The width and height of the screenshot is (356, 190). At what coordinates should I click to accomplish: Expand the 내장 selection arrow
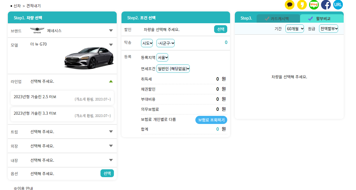pos(111,160)
